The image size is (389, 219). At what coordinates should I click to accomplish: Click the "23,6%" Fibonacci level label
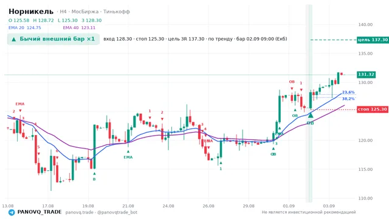click(x=348, y=92)
